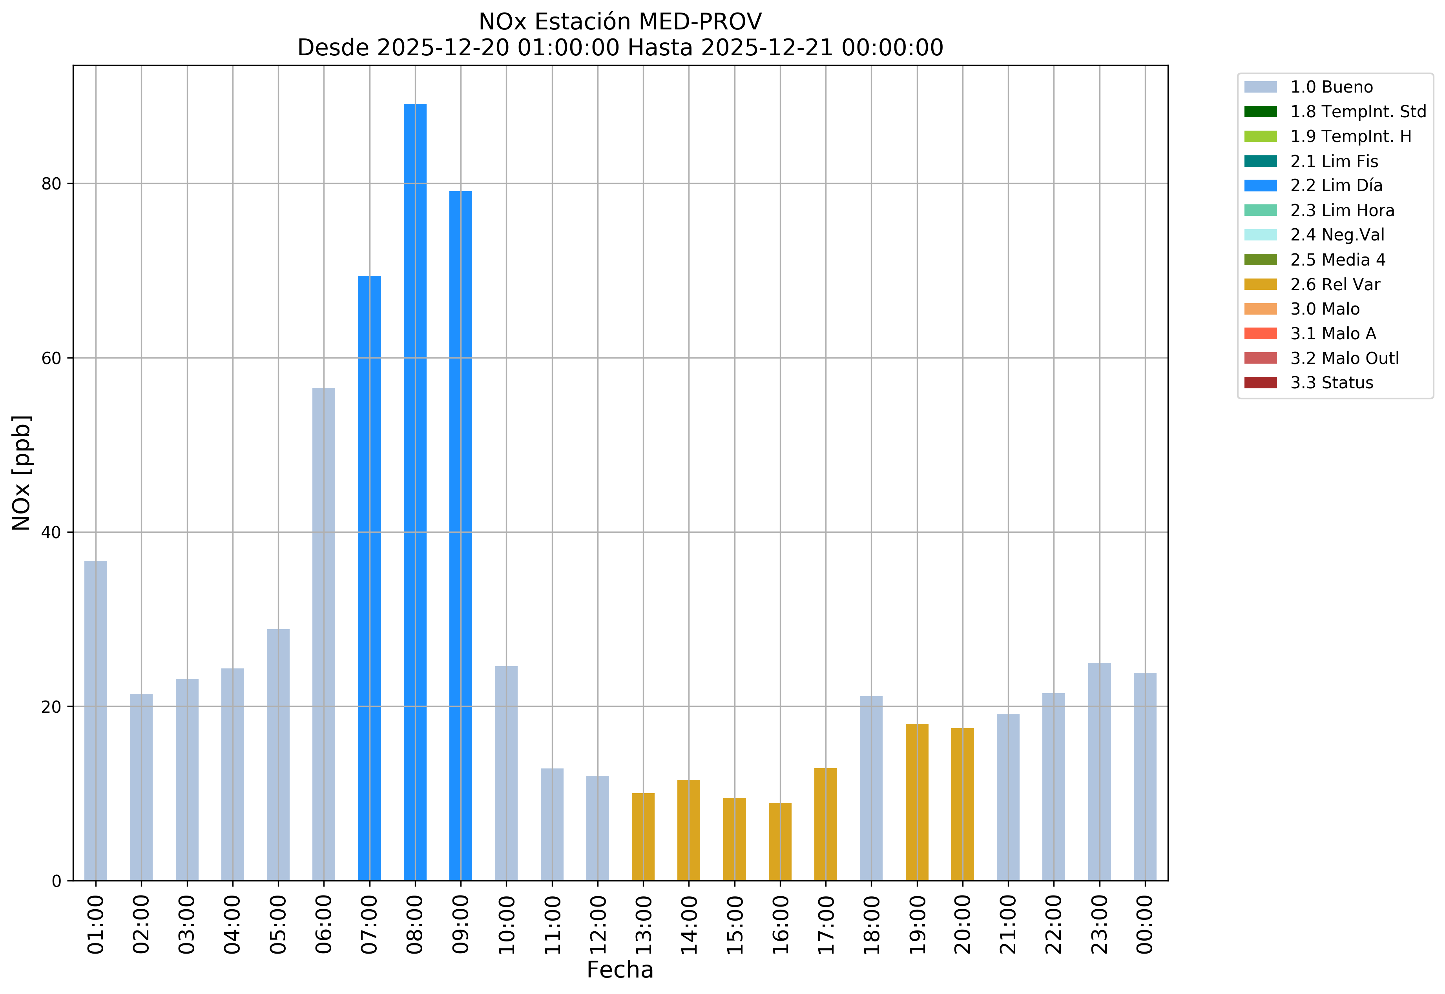Click the chart title NOx Estación MED-PROV

[620, 22]
